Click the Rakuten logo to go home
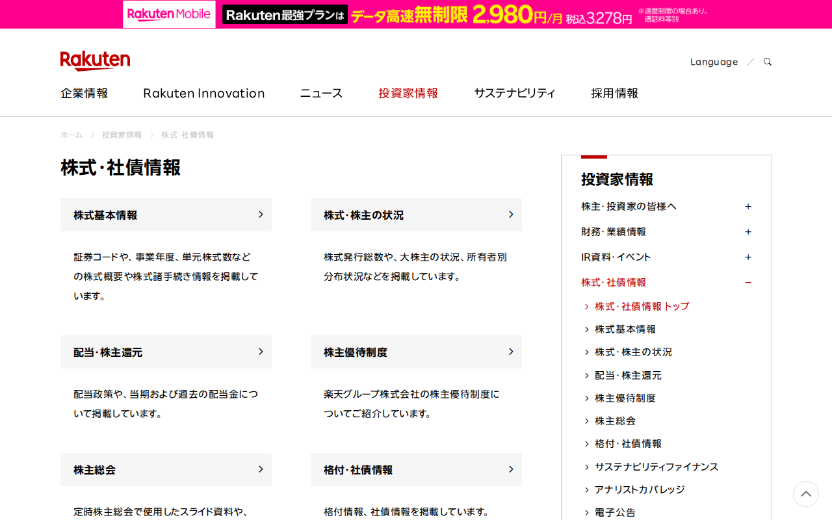The width and height of the screenshot is (832, 520). (95, 60)
